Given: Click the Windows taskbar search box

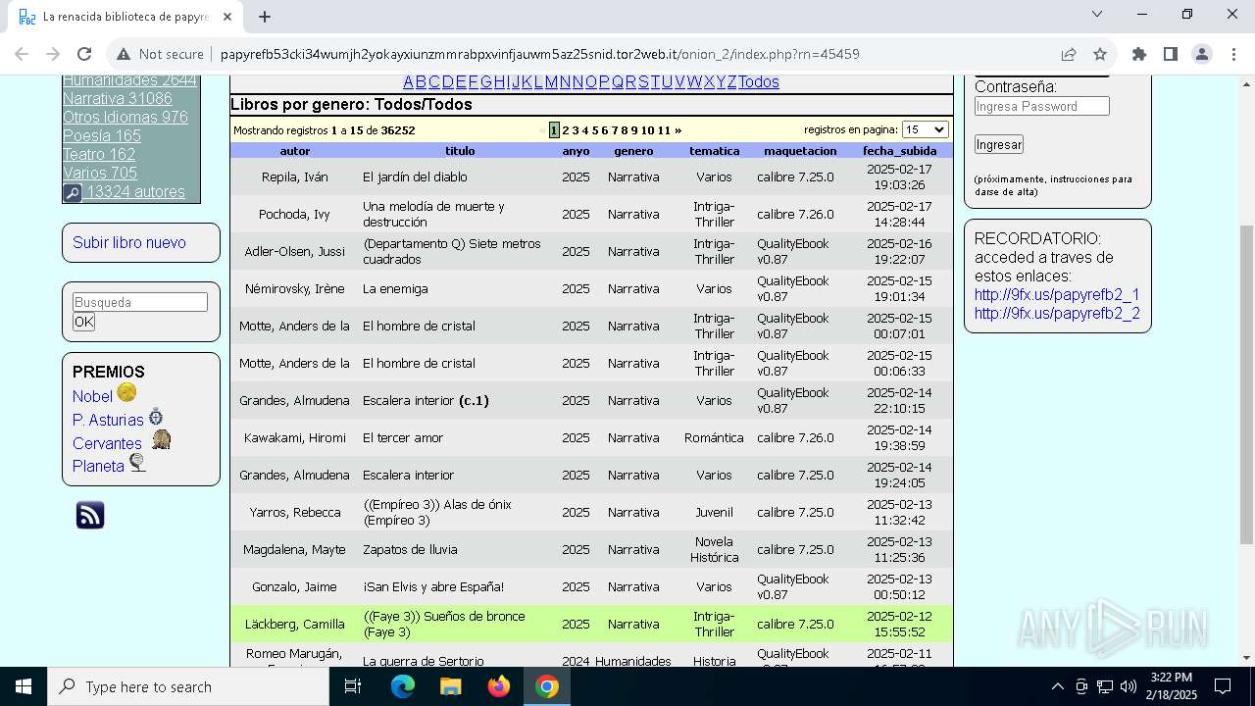Looking at the screenshot, I should (x=188, y=686).
